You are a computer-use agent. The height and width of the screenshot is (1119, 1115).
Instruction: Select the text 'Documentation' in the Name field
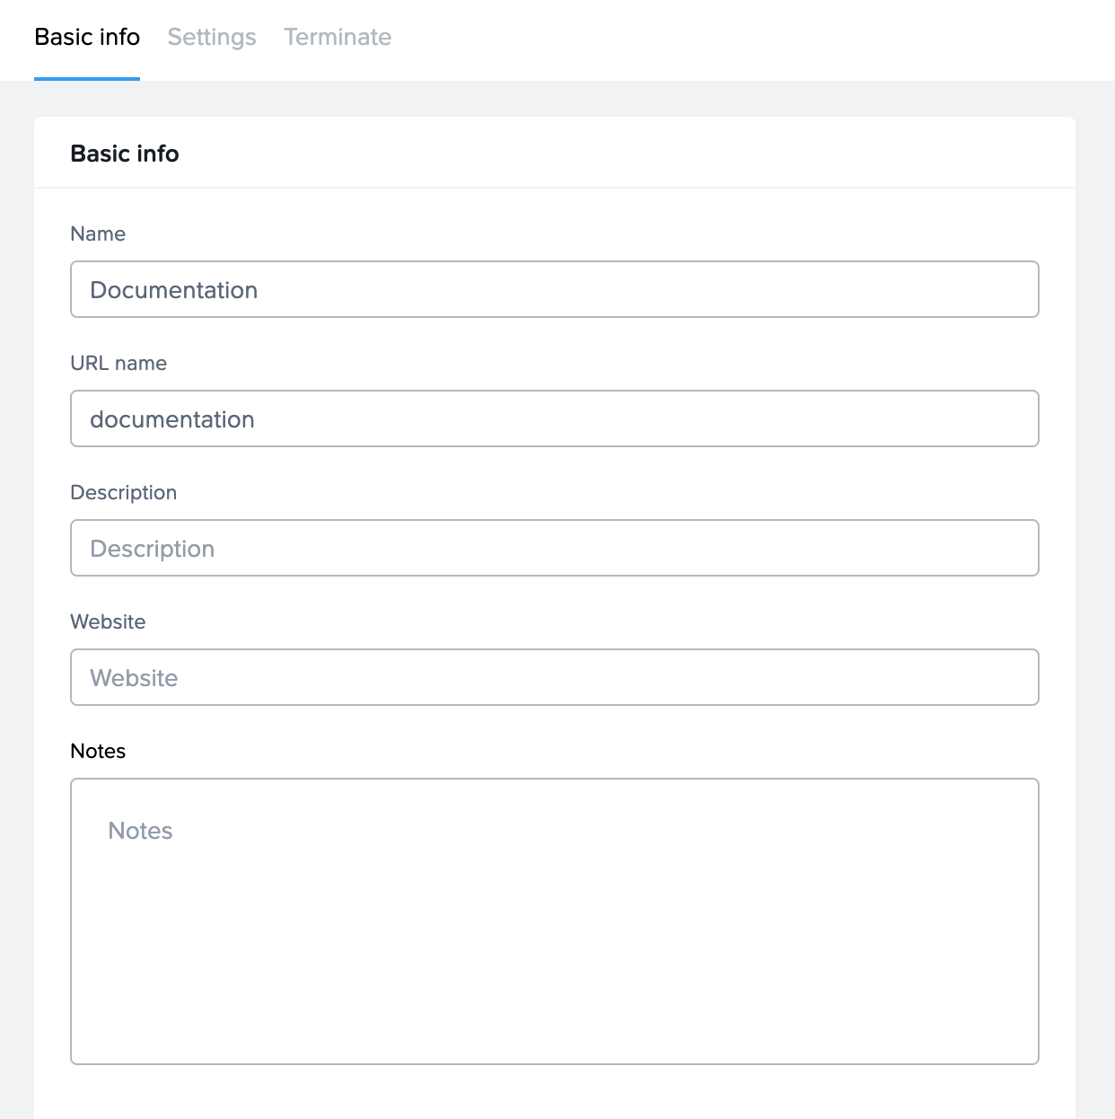coord(174,289)
